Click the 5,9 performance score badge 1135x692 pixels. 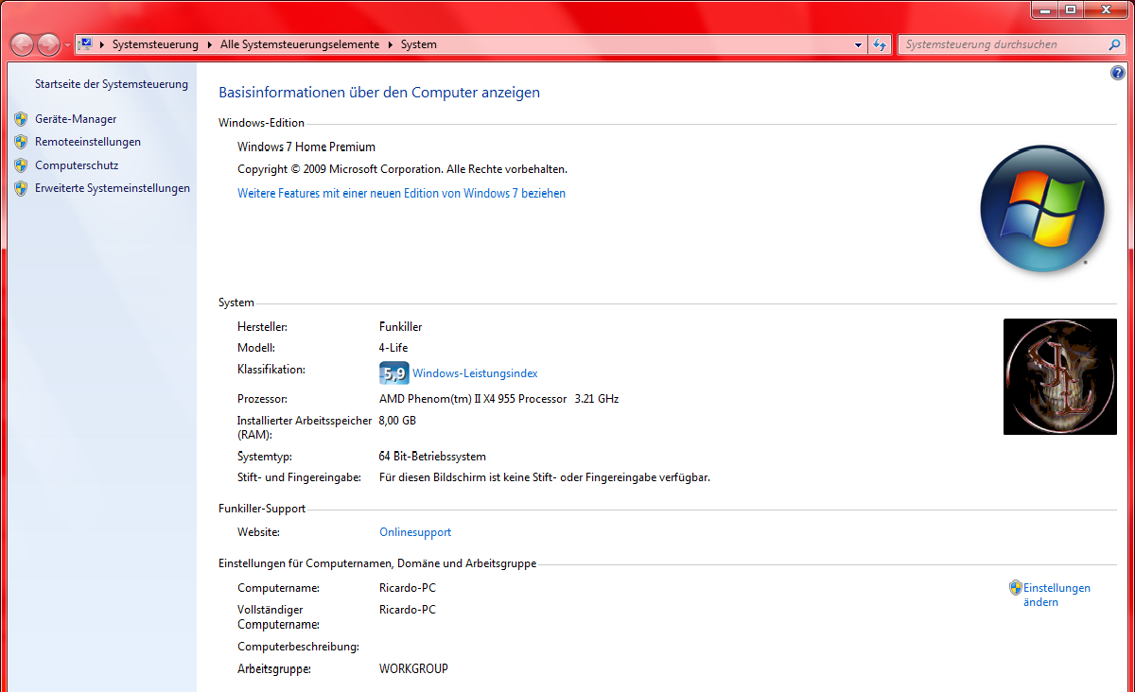coord(393,372)
